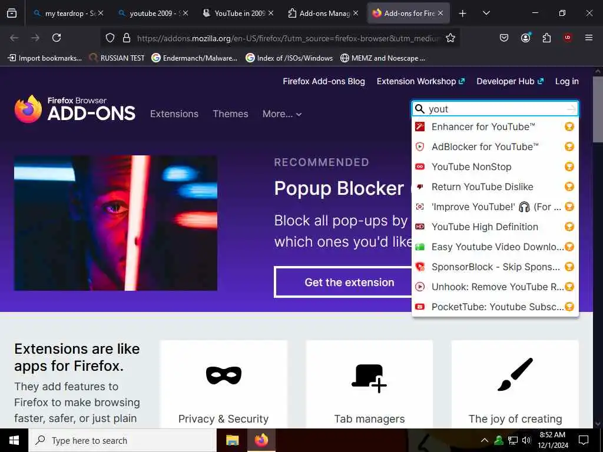Select 'Improve YouTube!' suggestion
The height and width of the screenshot is (452, 603).
click(495, 207)
